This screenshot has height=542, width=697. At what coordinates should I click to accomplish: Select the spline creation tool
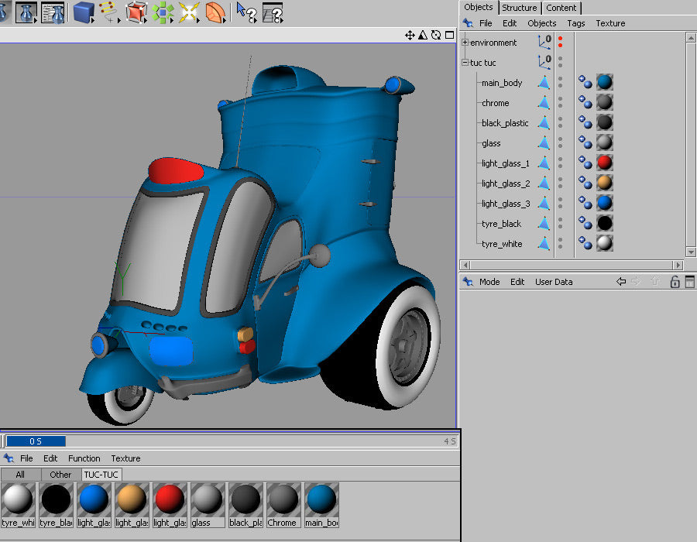click(x=108, y=12)
